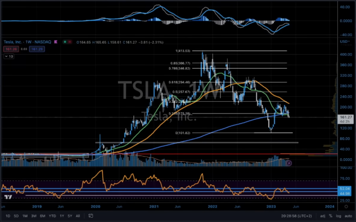This screenshot has width=356, height=222.
Task: Open chart settings gear icon
Action: (346, 207)
